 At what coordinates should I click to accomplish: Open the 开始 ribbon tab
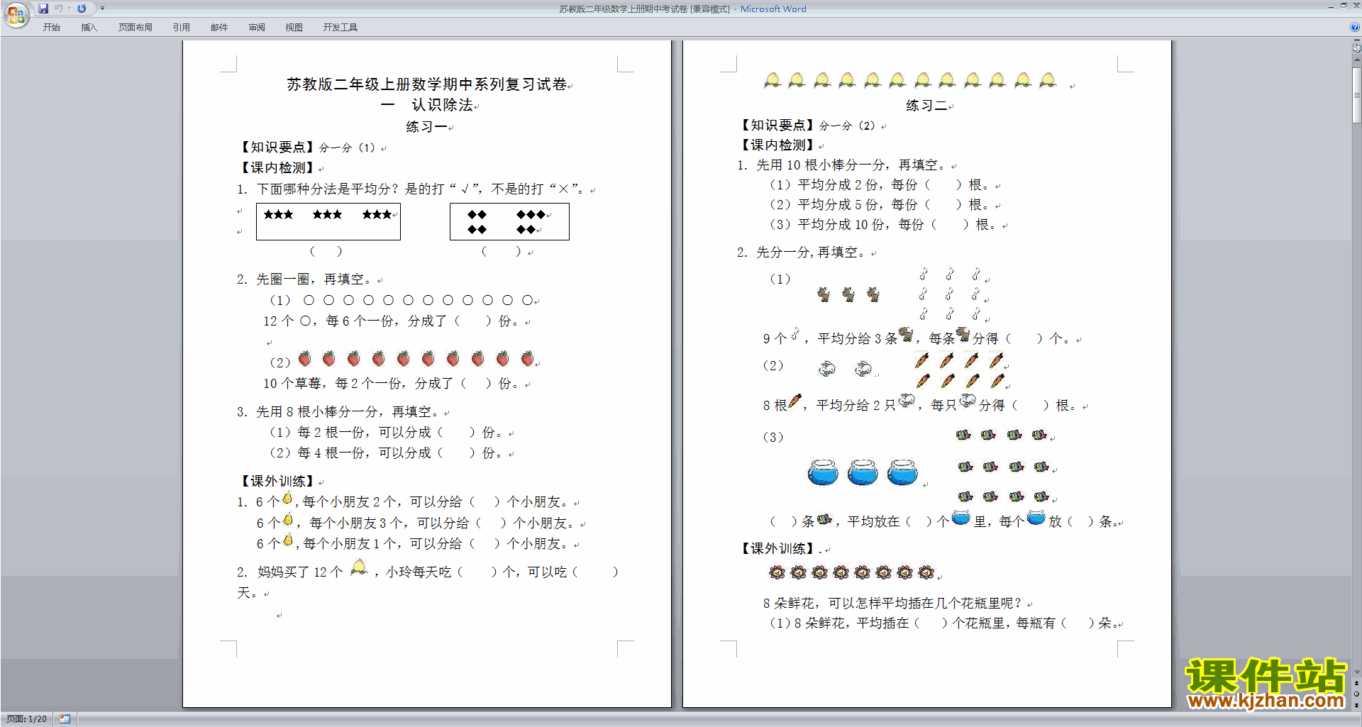point(51,28)
